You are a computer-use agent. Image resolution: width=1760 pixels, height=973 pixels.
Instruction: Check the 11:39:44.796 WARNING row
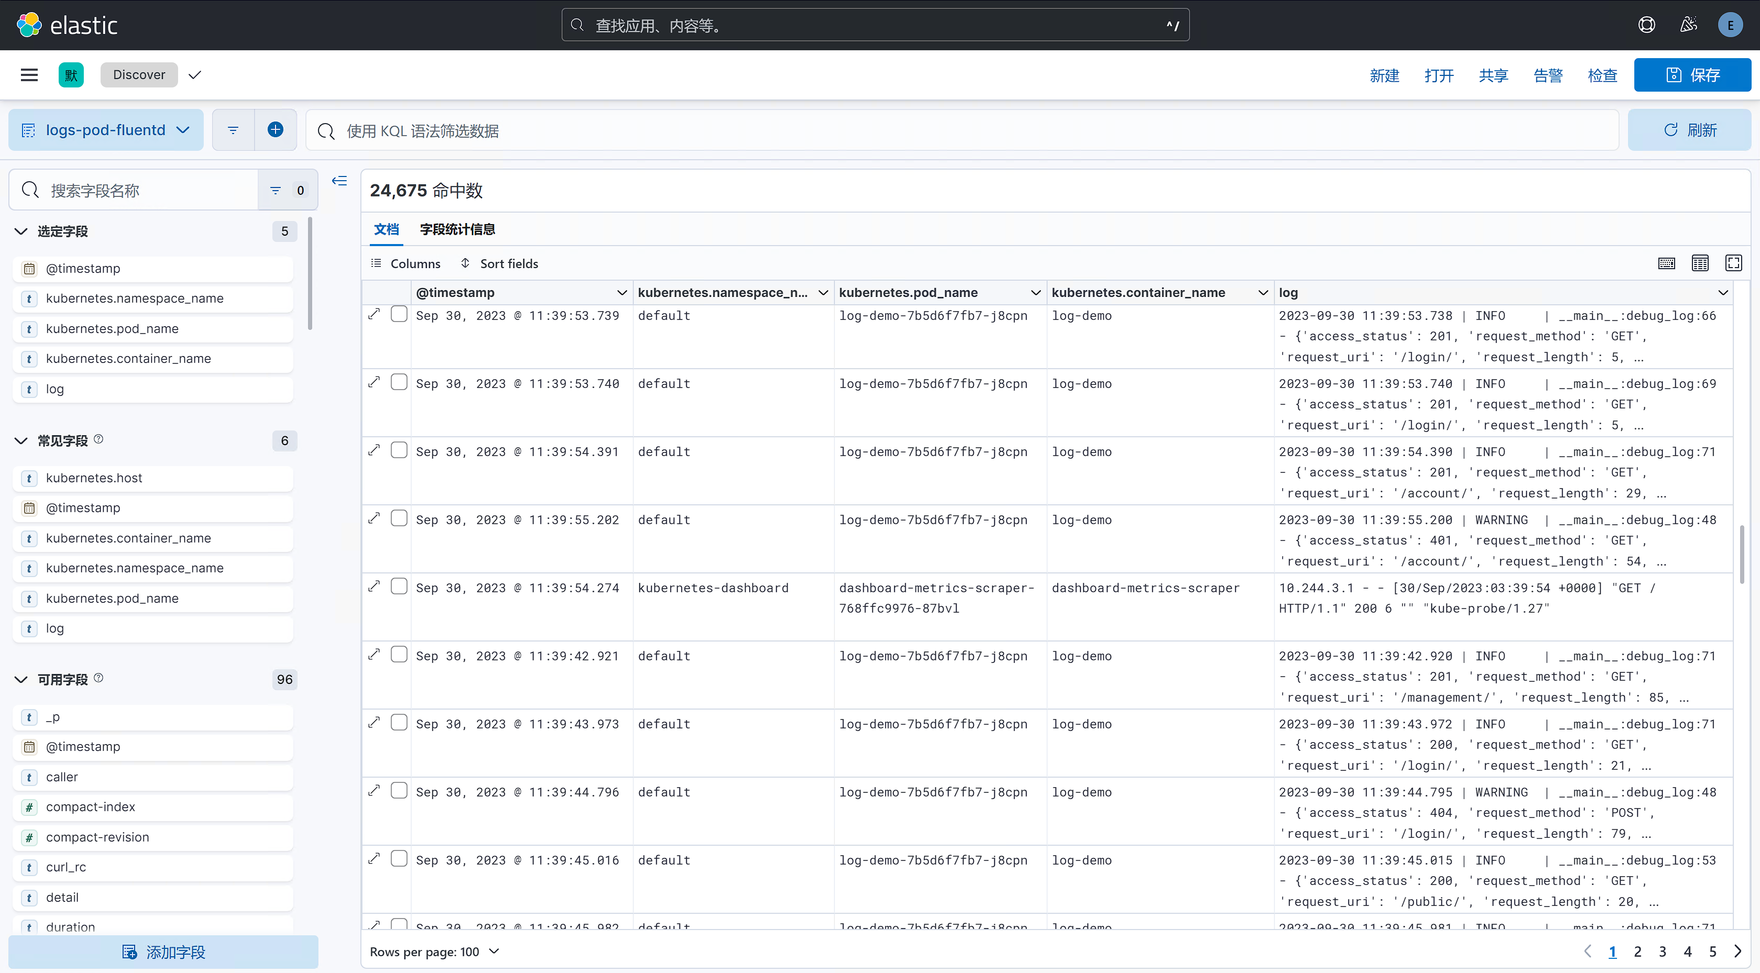click(x=399, y=791)
